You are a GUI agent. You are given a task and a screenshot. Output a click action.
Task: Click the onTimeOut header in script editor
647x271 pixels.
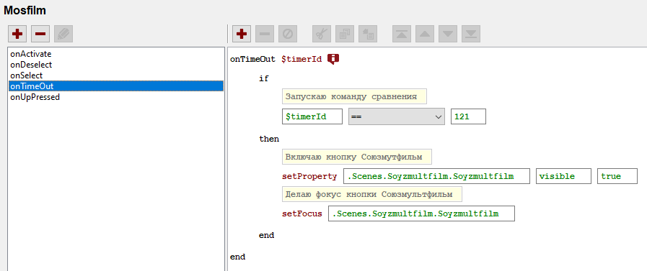252,59
